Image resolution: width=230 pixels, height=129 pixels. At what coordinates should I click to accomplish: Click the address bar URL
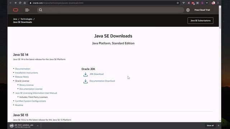coord(58,3)
